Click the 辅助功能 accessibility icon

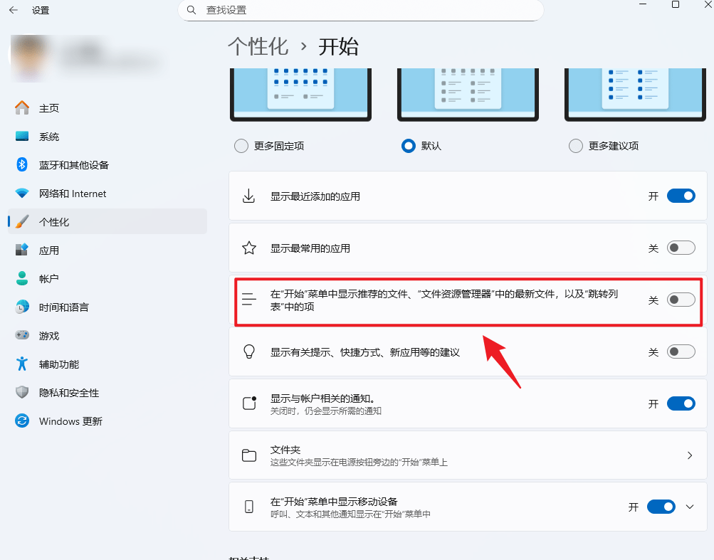pyautogui.click(x=22, y=364)
